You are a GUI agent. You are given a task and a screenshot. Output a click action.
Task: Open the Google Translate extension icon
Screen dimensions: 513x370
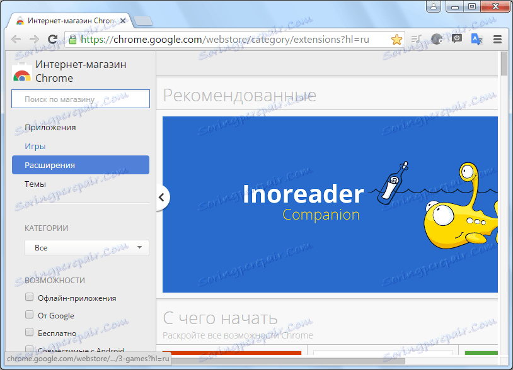point(476,40)
